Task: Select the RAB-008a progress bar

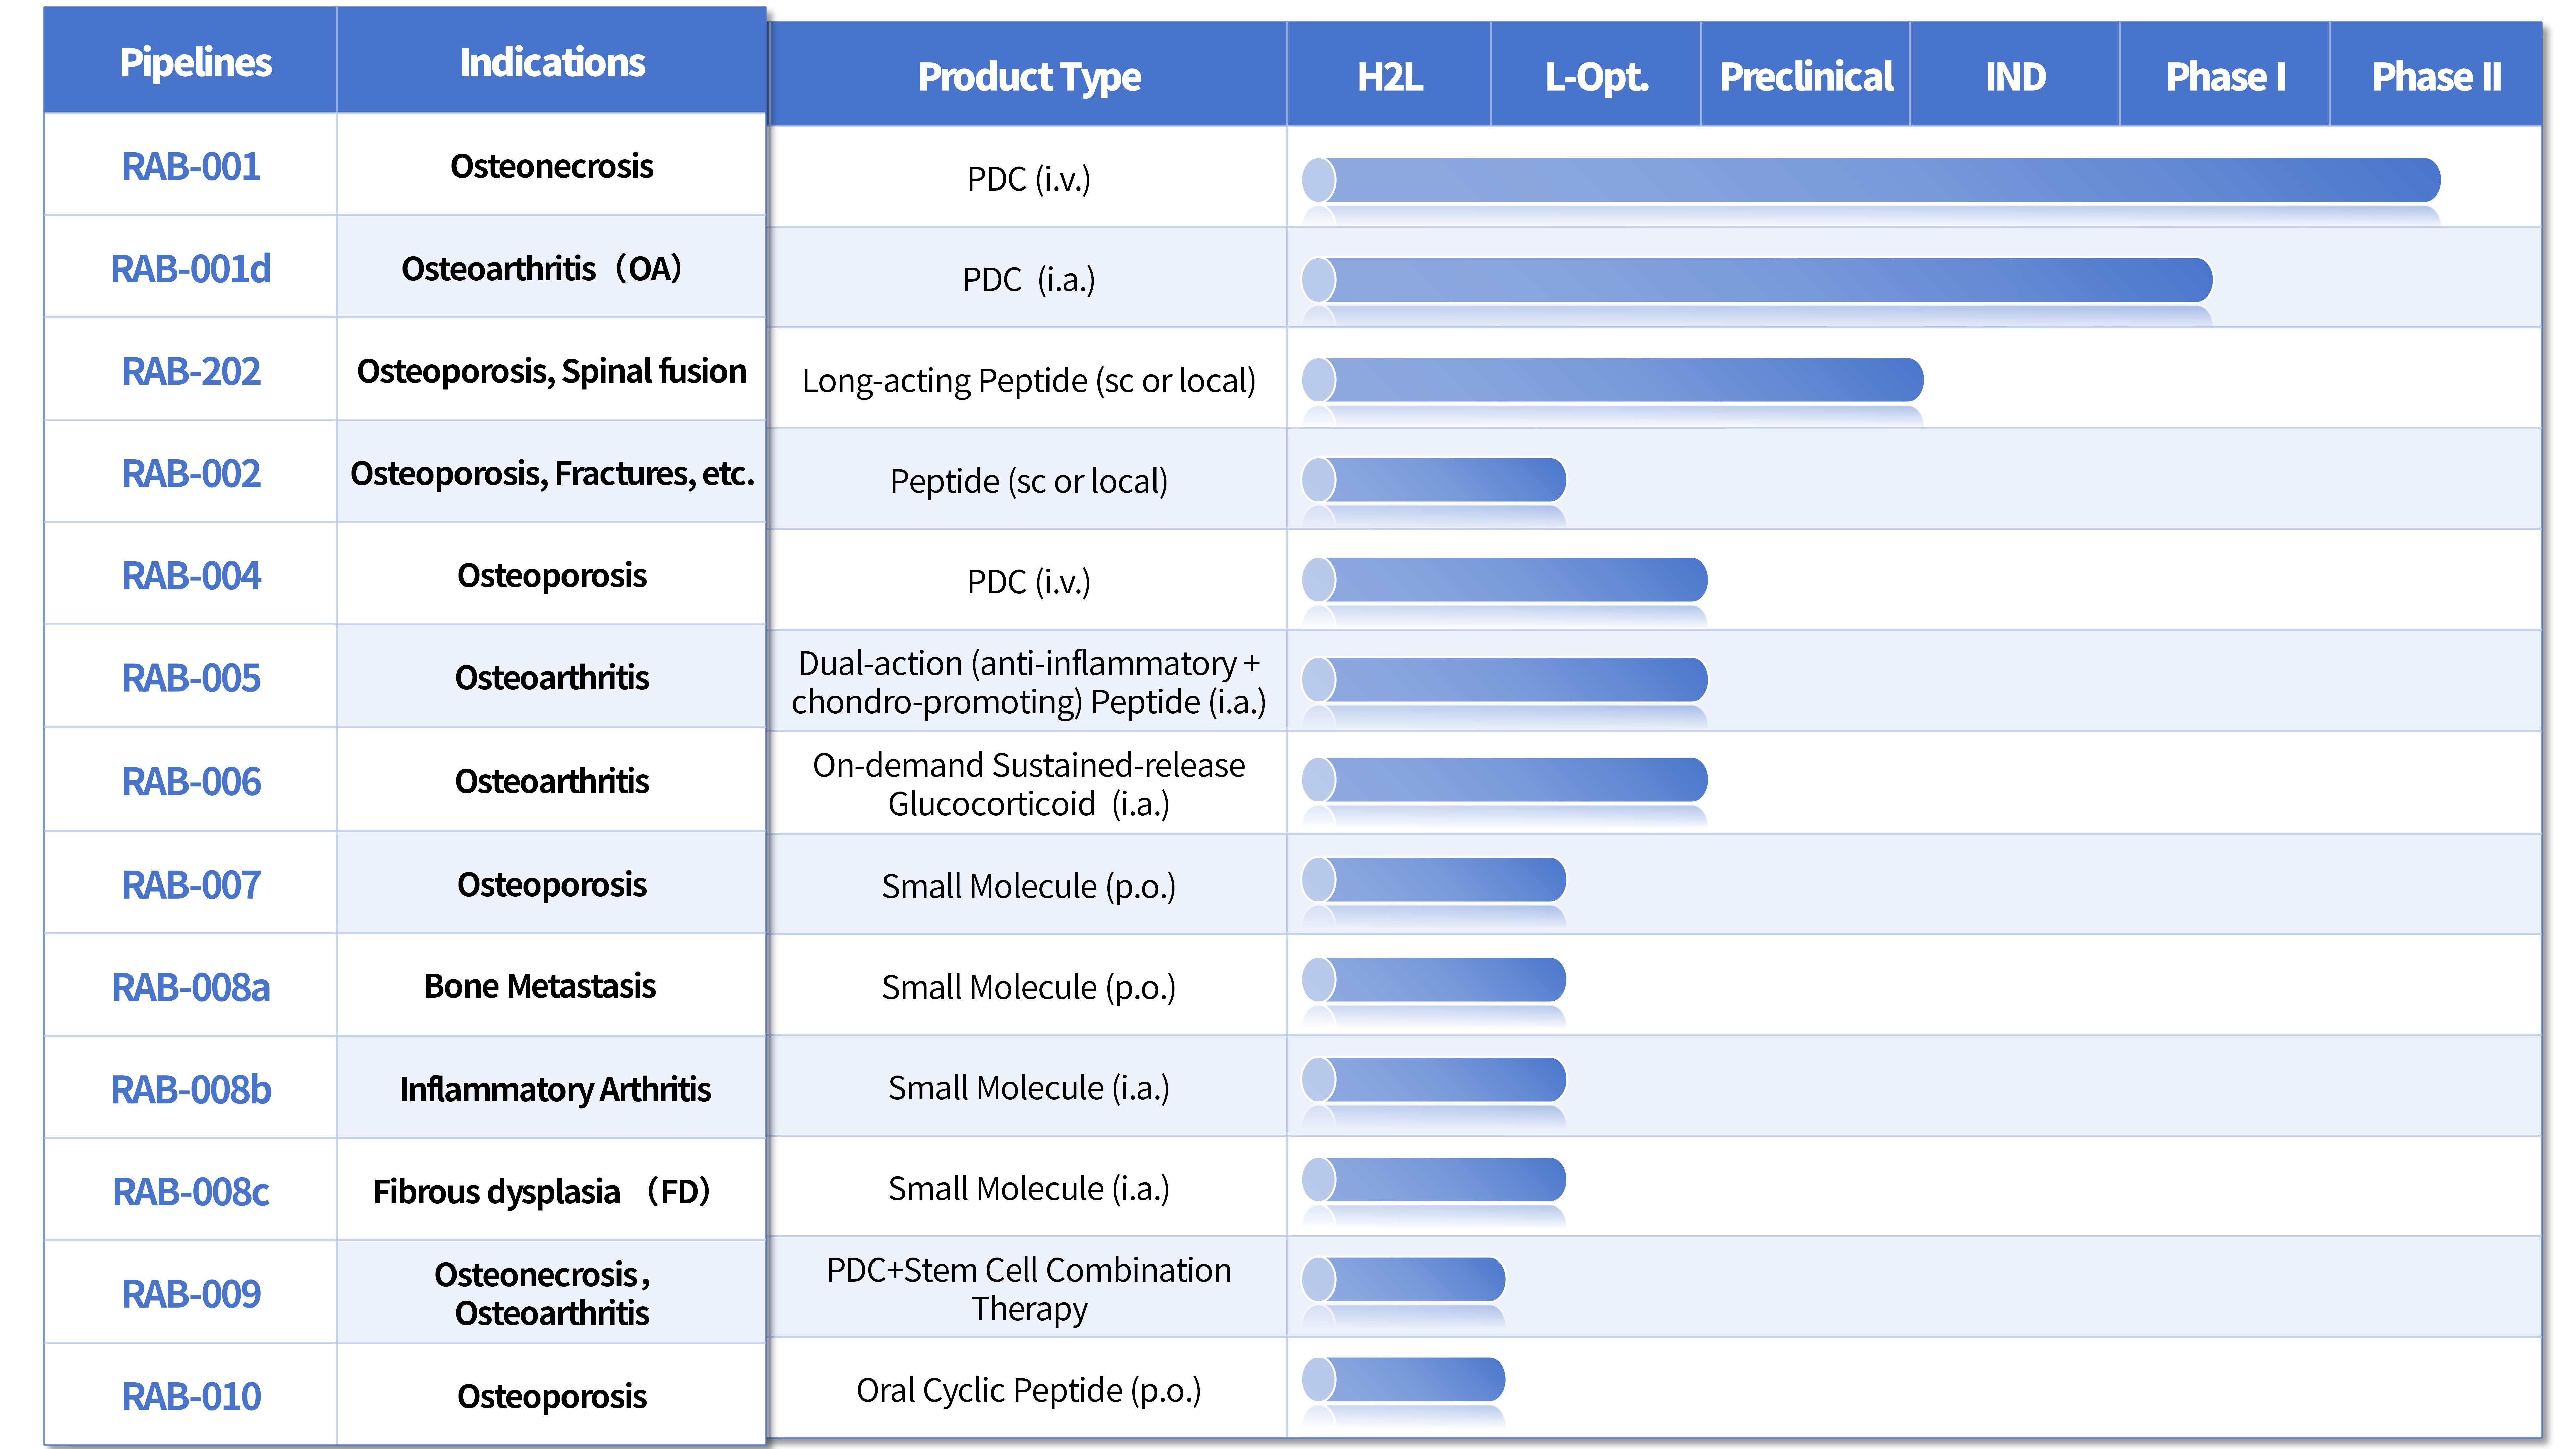Action: (1434, 980)
